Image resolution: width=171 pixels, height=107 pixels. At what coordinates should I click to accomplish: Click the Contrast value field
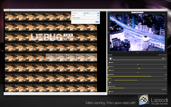click(165, 66)
